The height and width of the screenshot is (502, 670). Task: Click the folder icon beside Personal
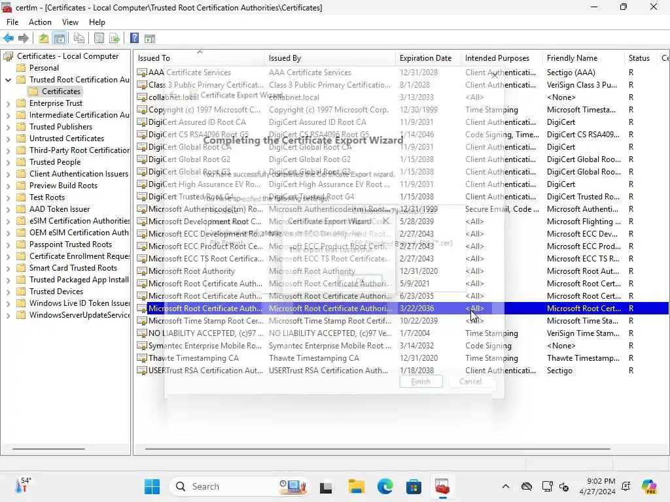point(21,68)
